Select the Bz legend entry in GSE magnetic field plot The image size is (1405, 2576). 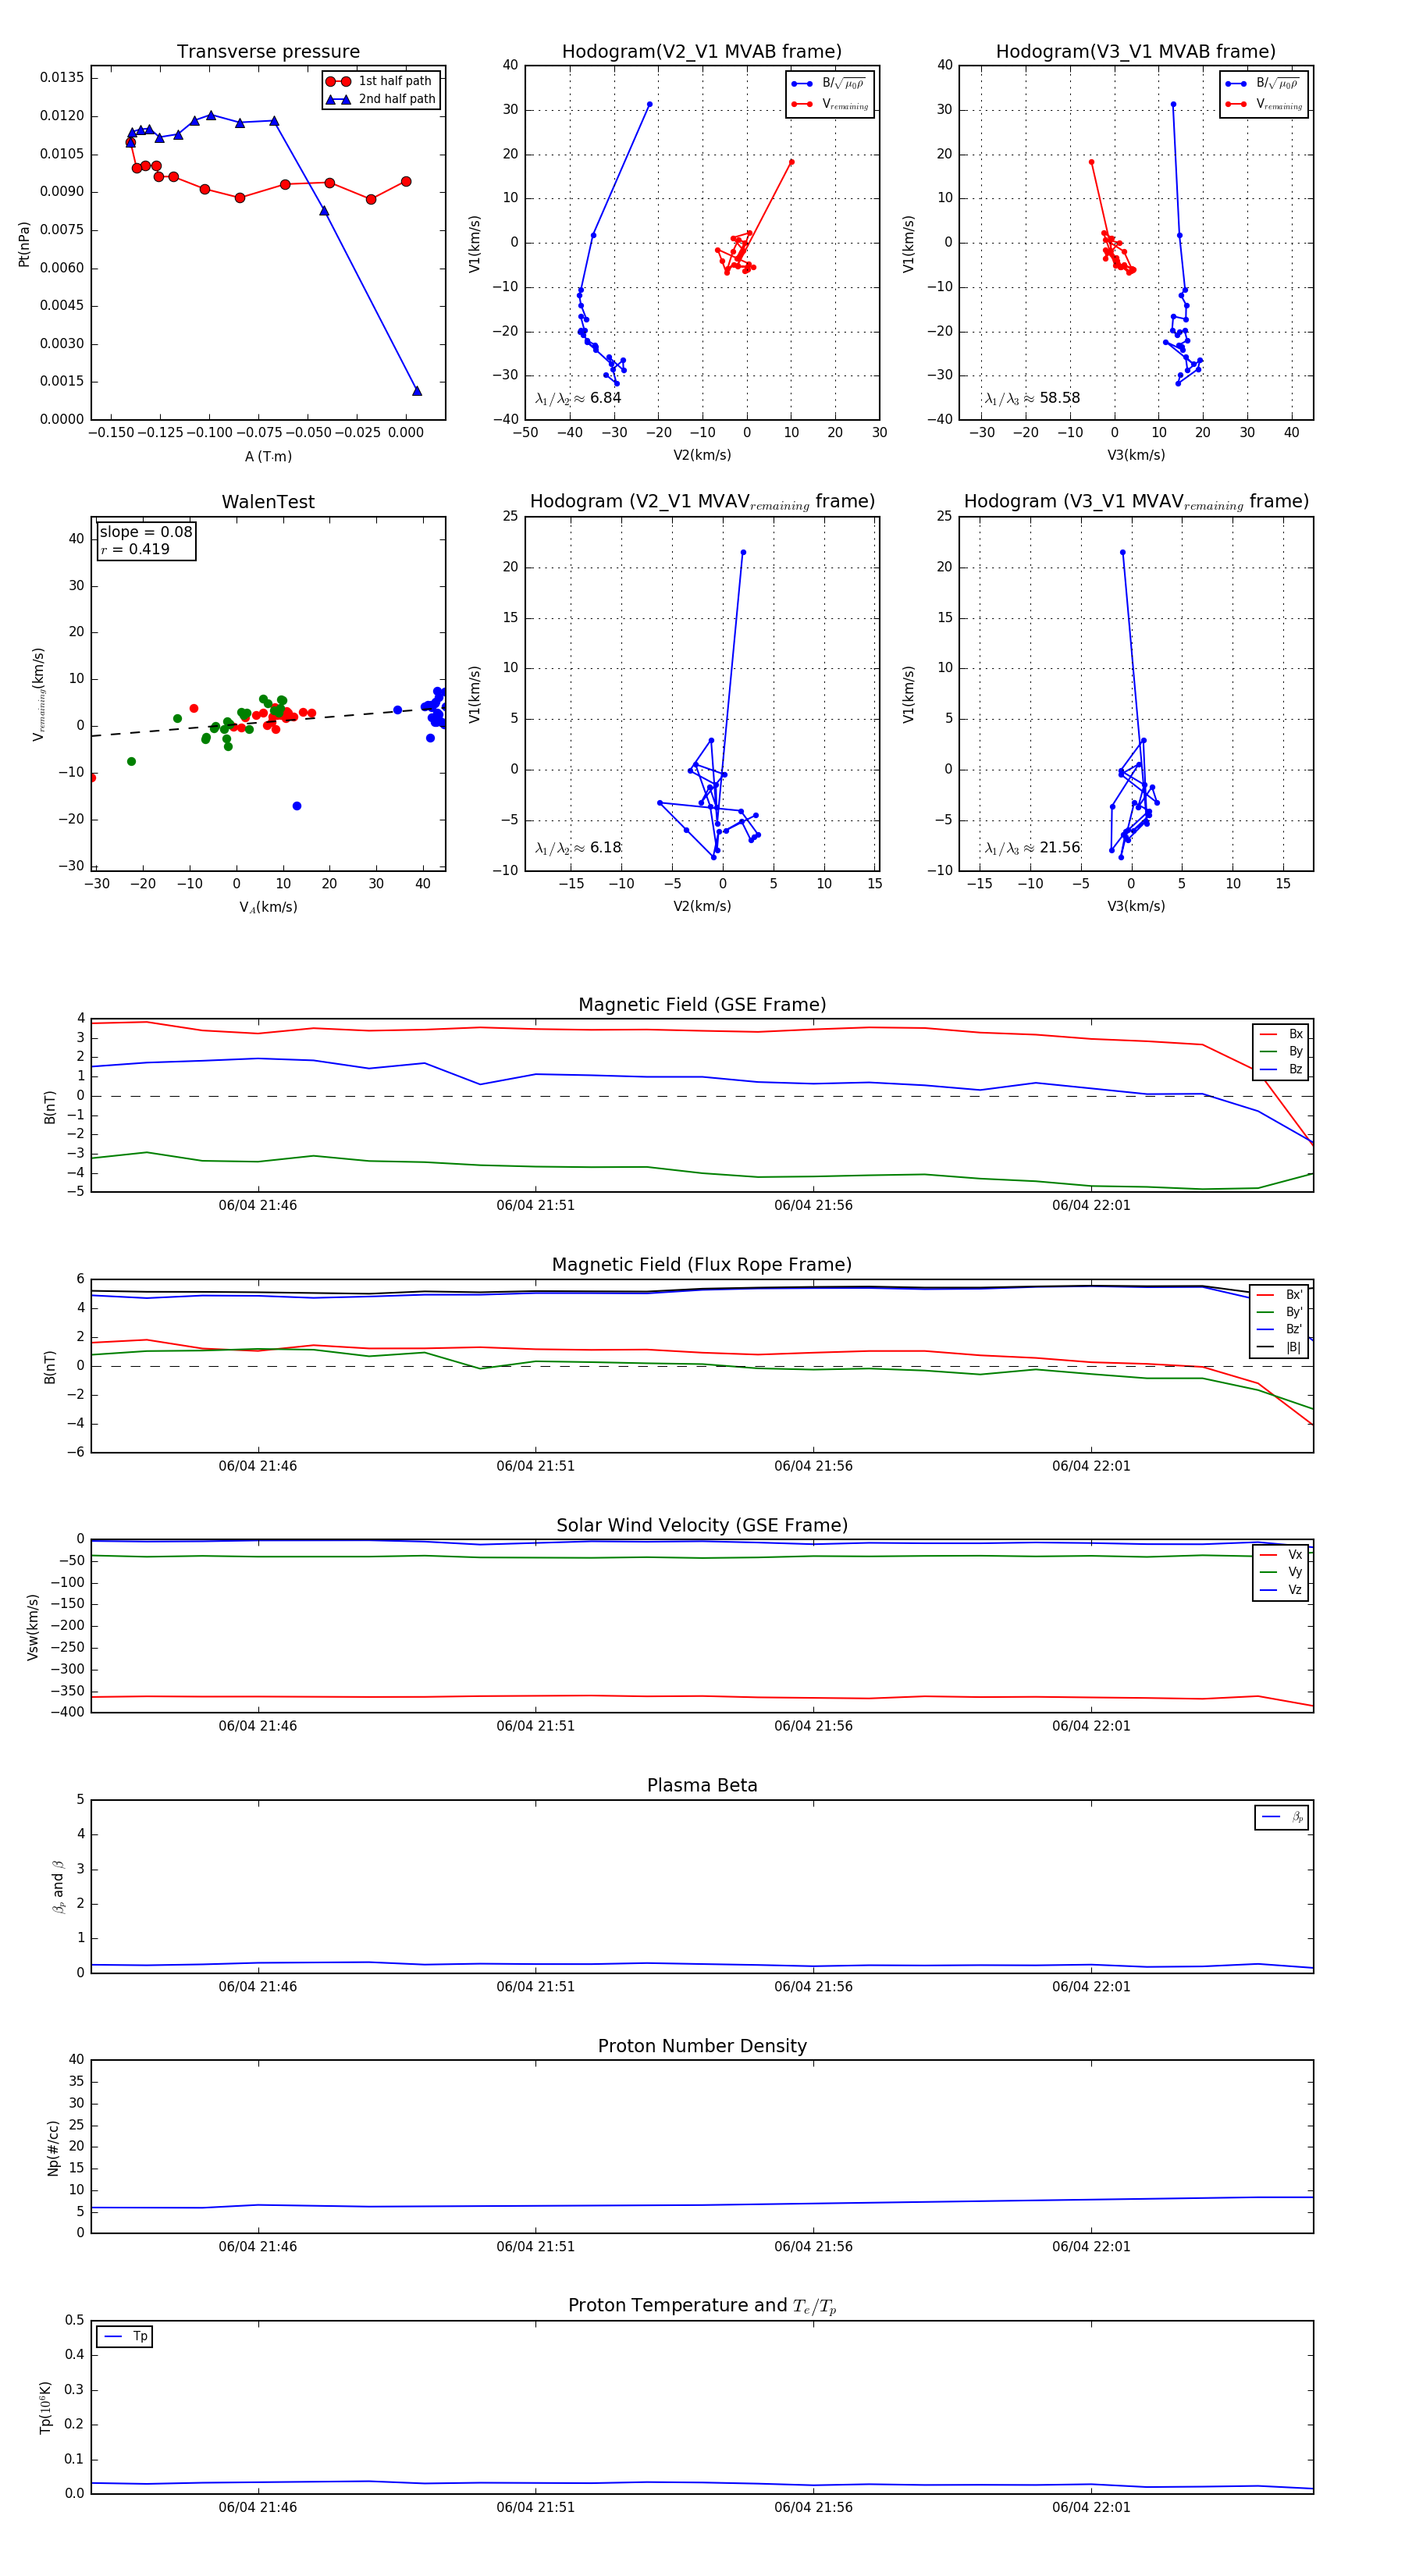[x=1281, y=1069]
